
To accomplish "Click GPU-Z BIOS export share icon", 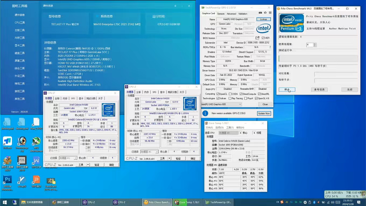I will [258, 38].
